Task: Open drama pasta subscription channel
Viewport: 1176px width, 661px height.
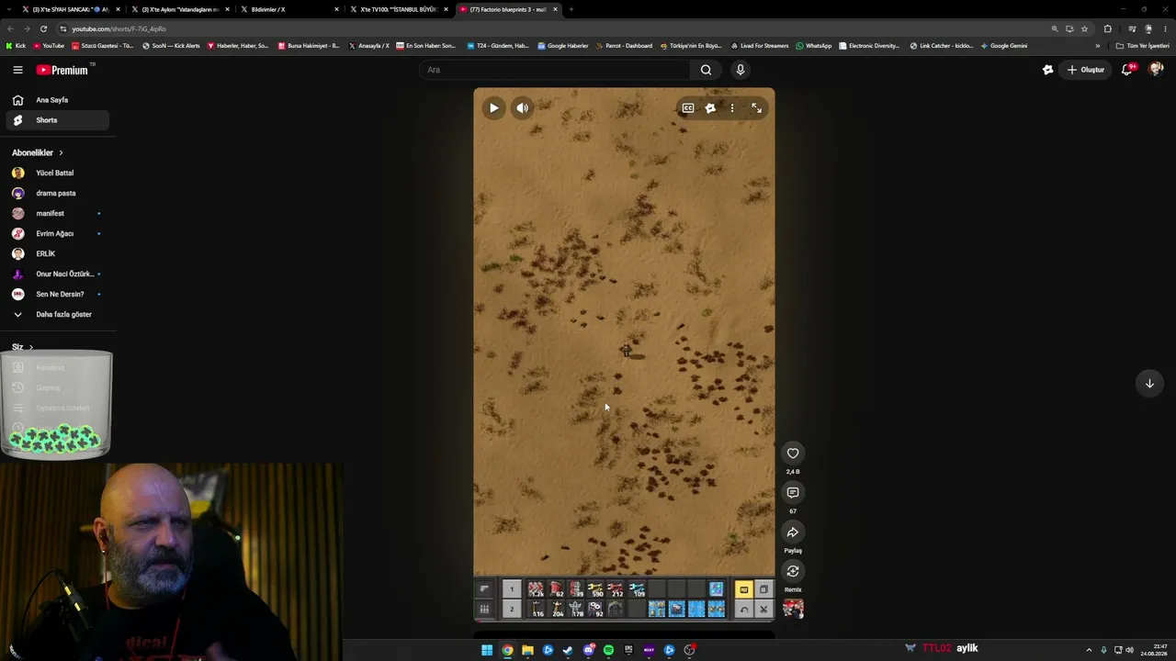Action: (57, 193)
